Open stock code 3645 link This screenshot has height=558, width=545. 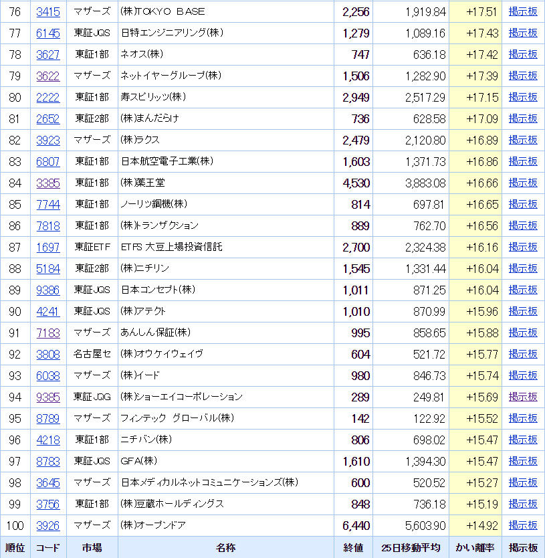point(48,482)
